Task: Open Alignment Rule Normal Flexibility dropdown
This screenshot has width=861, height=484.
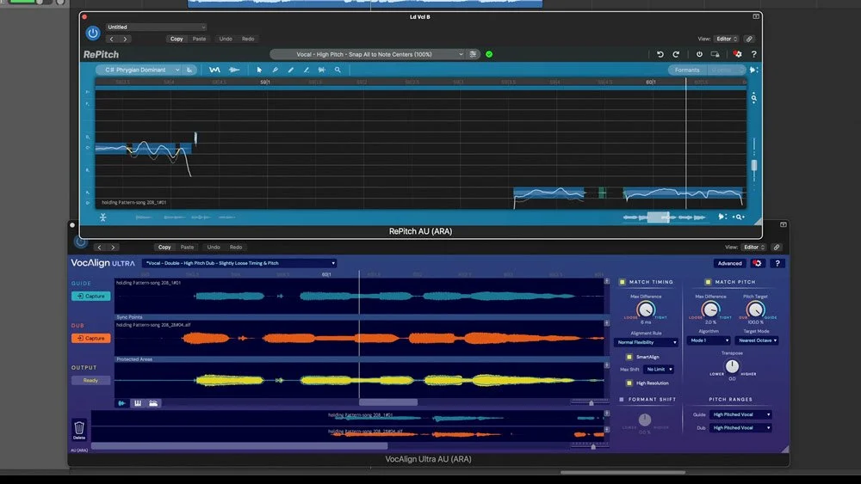Action: click(647, 342)
